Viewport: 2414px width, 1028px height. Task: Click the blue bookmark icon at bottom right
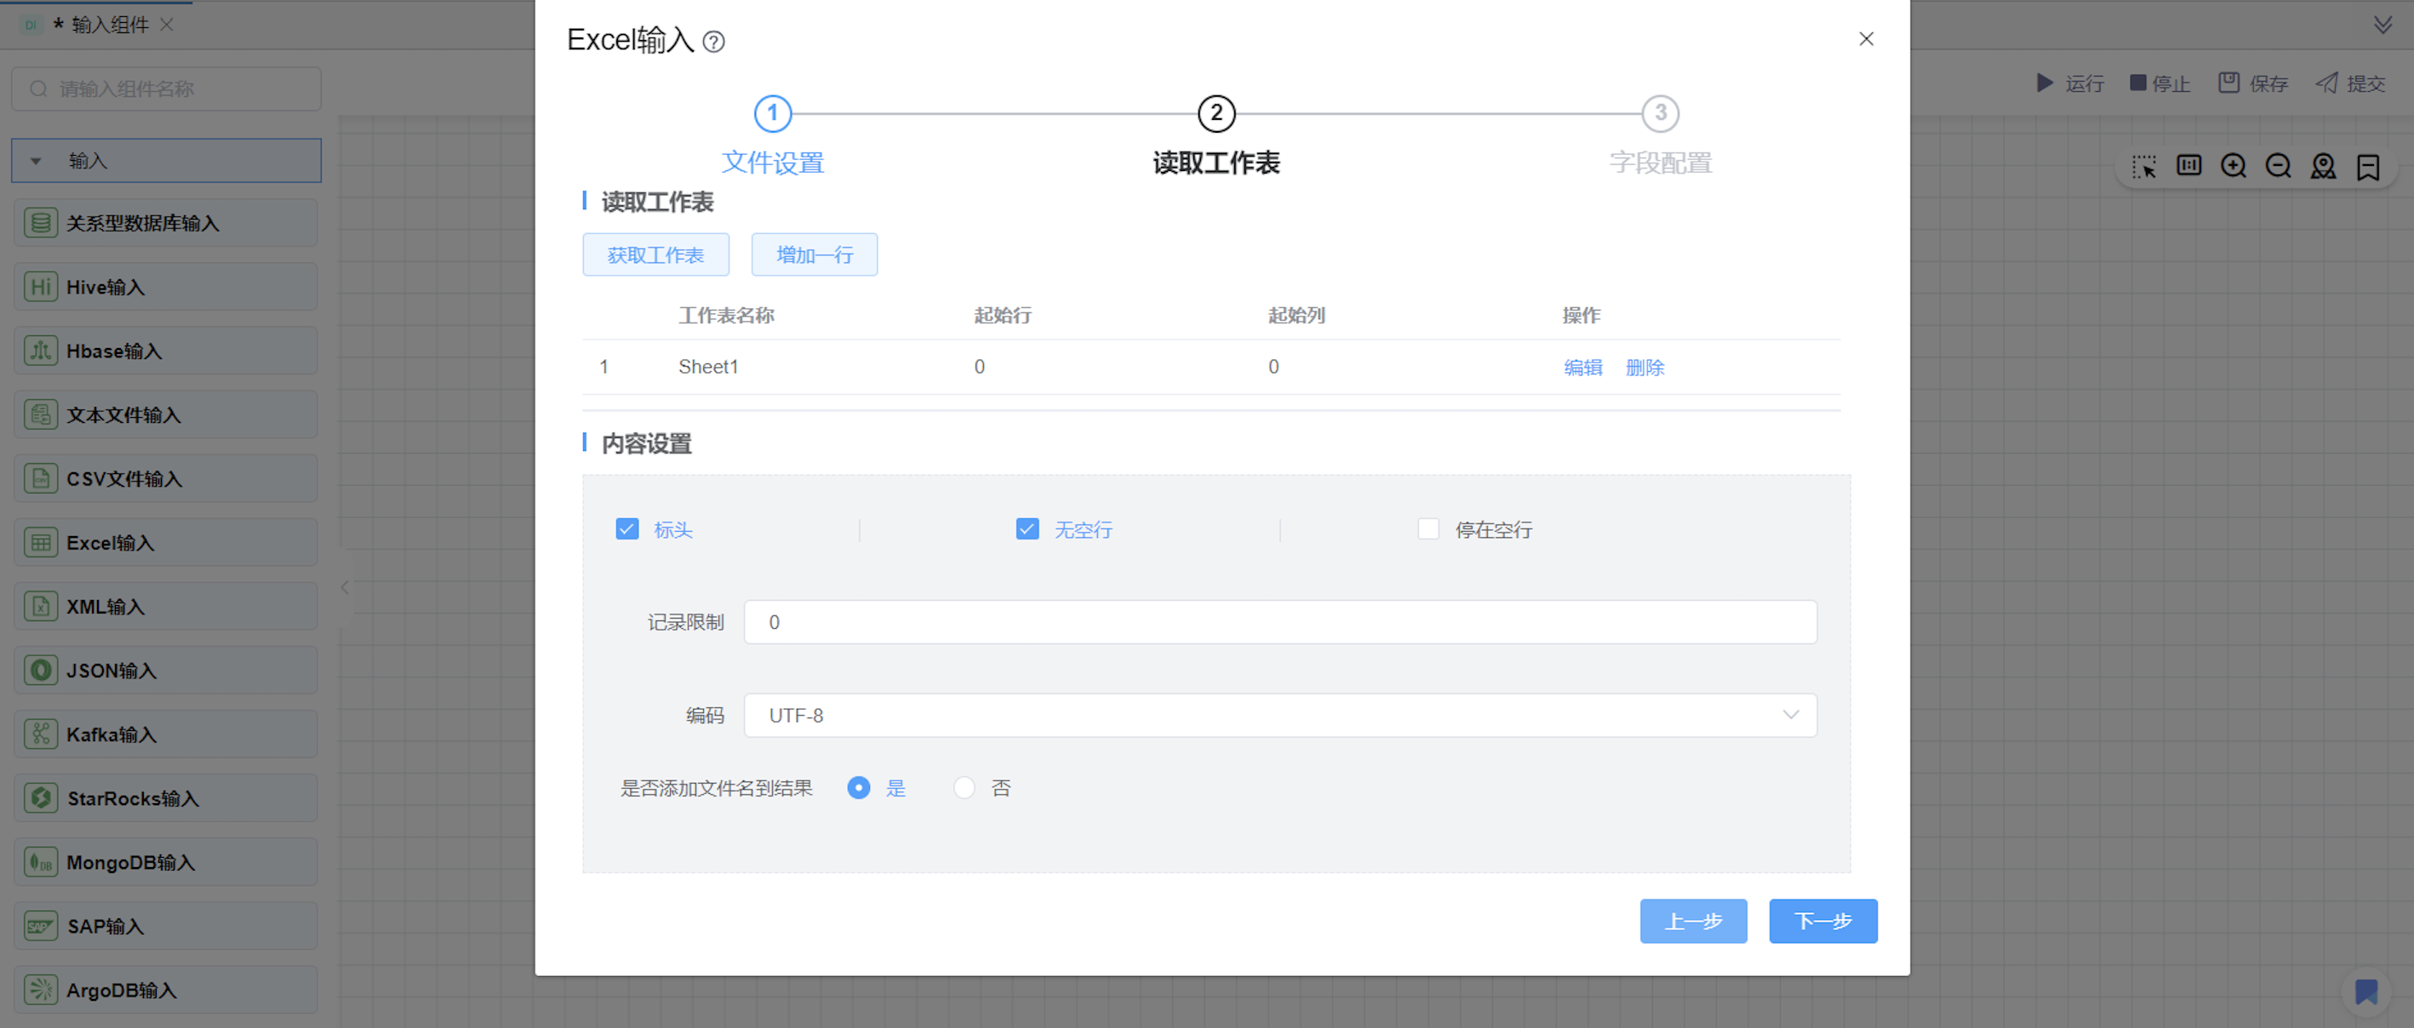(x=2365, y=991)
